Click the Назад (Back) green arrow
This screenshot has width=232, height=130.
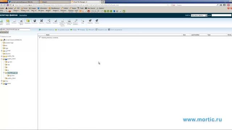point(74,30)
